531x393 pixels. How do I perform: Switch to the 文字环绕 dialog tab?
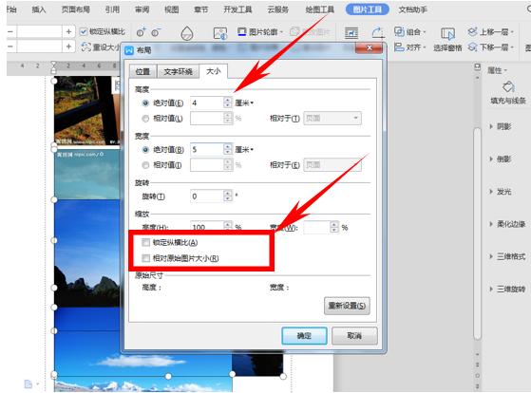point(179,71)
